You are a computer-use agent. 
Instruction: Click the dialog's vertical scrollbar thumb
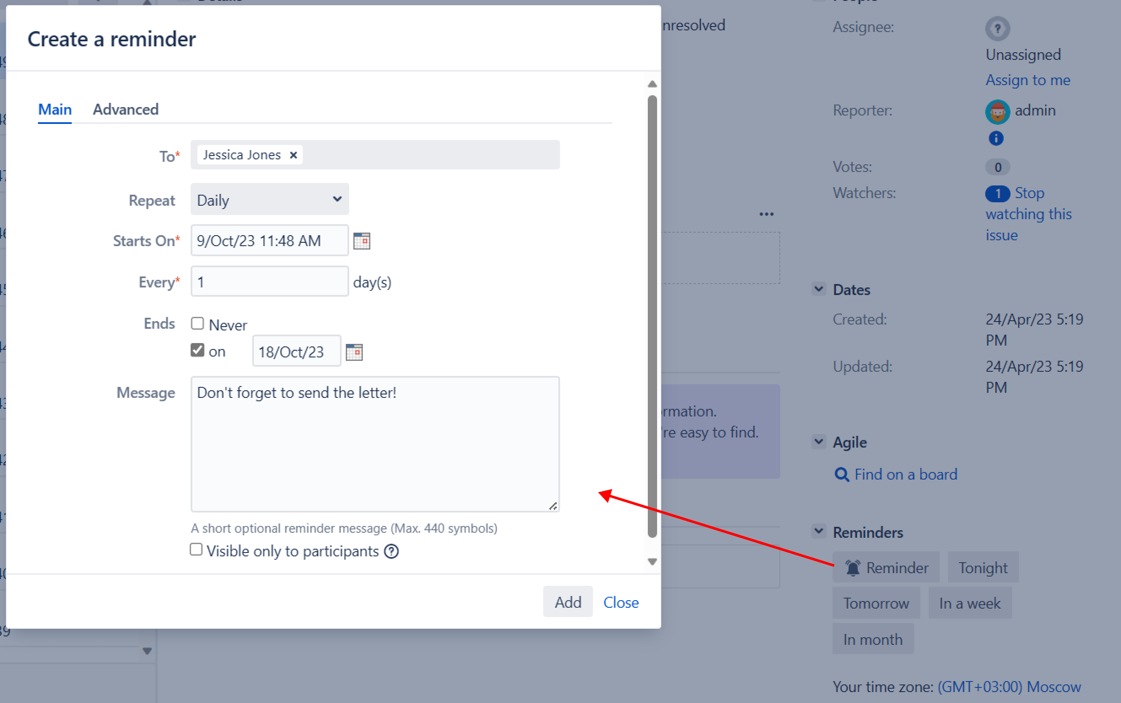(x=652, y=316)
